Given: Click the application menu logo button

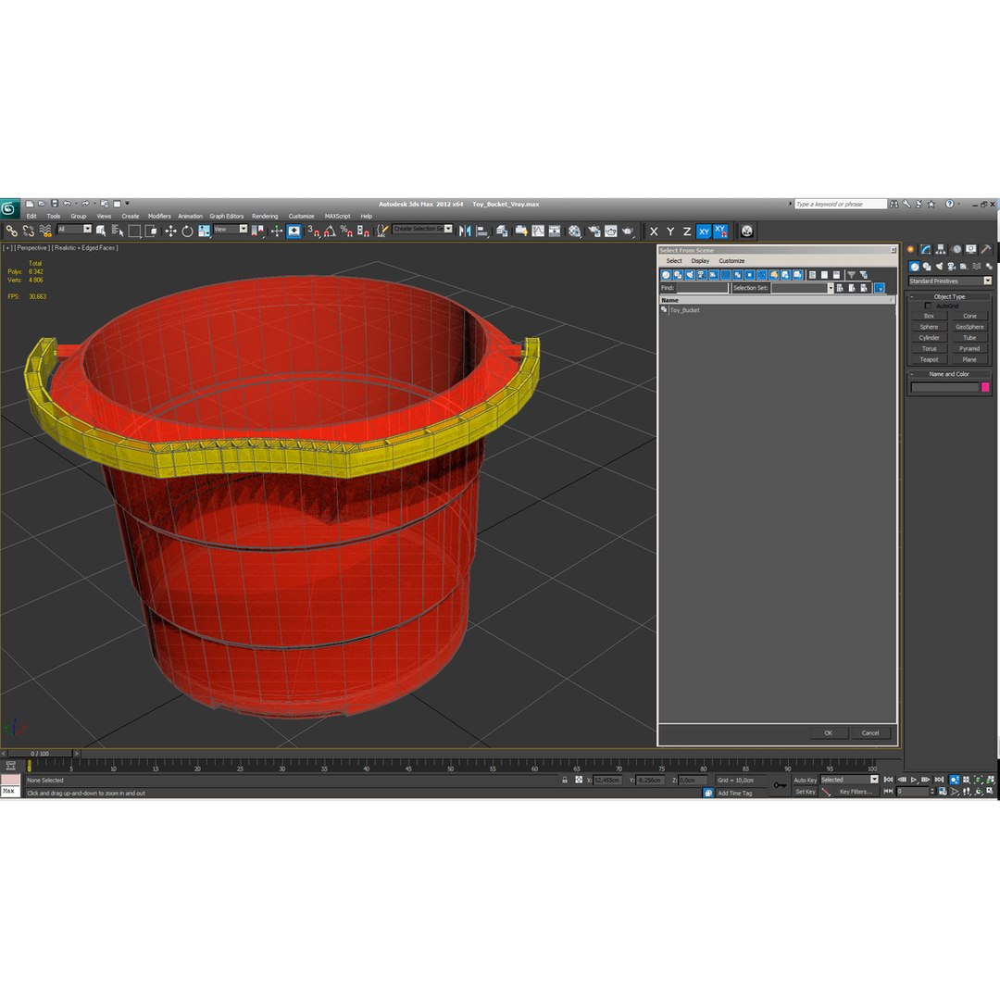Looking at the screenshot, I should coord(9,208).
